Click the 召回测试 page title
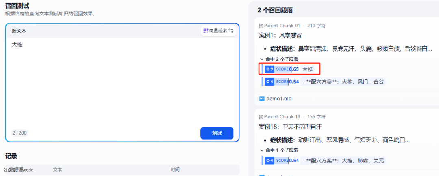The height and width of the screenshot is (176, 439). [x=17, y=6]
